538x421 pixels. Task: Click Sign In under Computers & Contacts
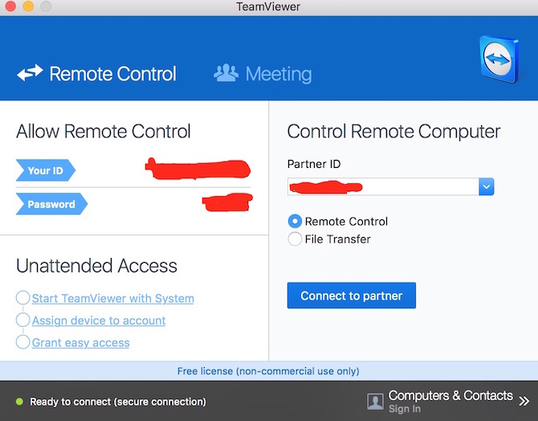(404, 409)
